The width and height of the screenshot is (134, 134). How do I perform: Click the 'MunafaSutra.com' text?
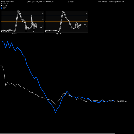[118, 2]
